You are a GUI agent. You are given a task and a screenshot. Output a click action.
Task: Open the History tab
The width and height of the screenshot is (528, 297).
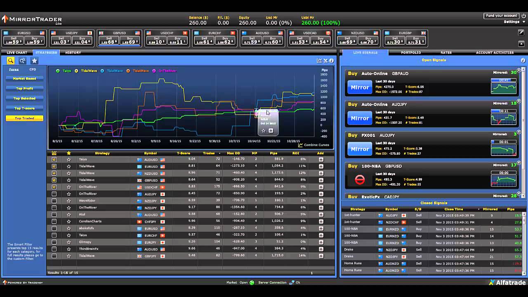click(x=73, y=52)
